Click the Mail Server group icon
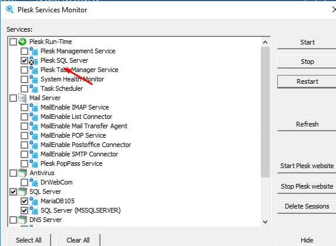336x246 pixels. (x=22, y=98)
